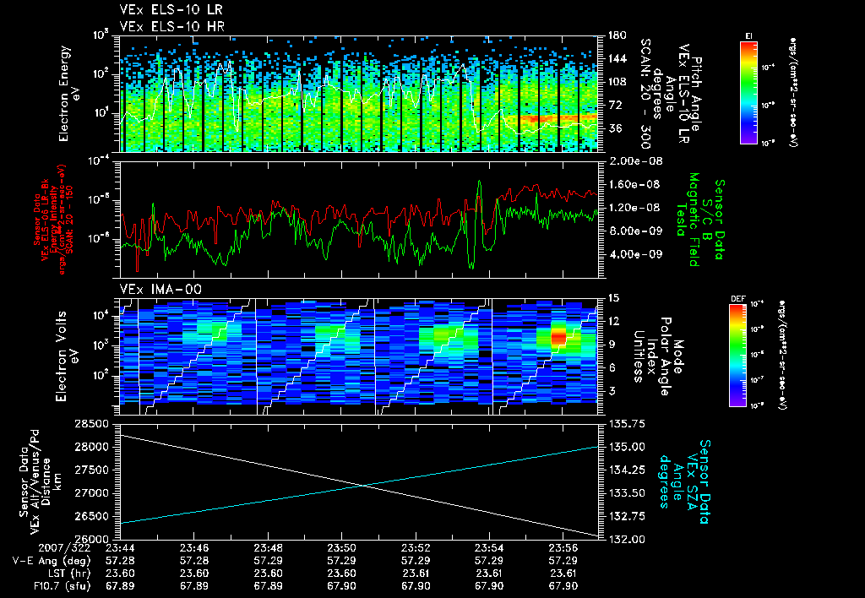865x598 pixels.
Task: Click the 2.00e-08 magnetic field tick label
Action: pos(635,161)
